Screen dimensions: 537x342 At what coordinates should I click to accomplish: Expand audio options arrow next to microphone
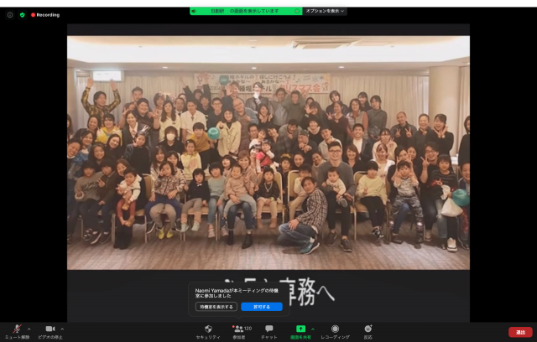29,329
